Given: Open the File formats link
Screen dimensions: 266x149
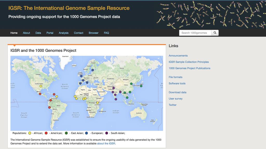Looking at the screenshot, I should 175,77.
